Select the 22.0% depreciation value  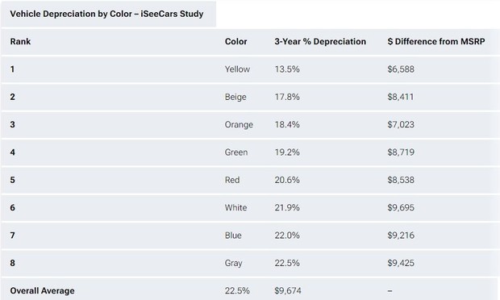(x=287, y=235)
